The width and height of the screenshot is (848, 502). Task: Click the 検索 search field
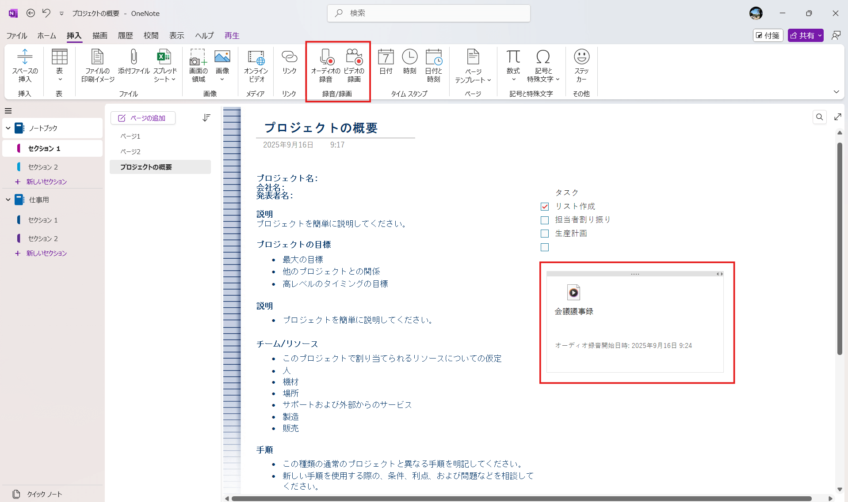pyautogui.click(x=429, y=13)
